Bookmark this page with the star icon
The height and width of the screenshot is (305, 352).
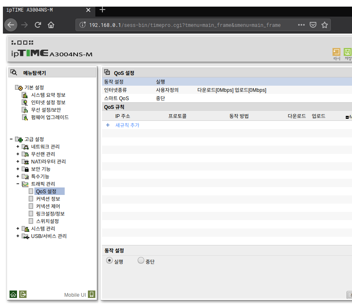(x=324, y=25)
